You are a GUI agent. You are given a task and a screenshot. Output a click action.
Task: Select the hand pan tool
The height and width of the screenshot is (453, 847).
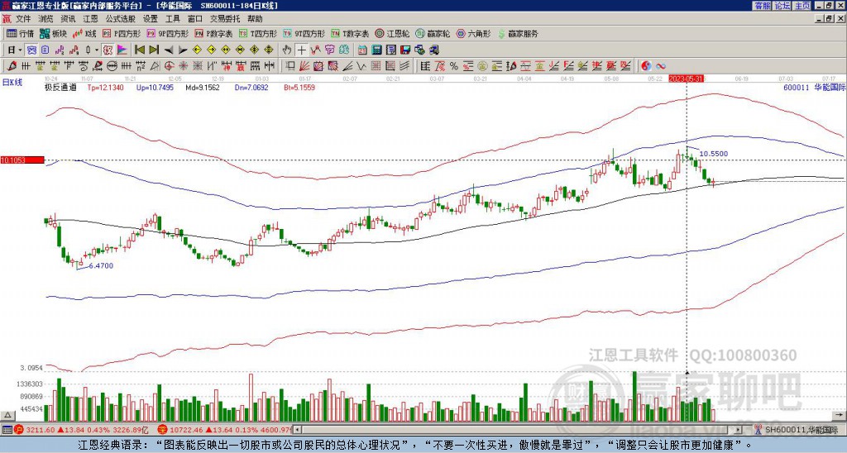point(287,50)
